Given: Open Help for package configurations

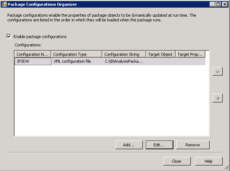Looking at the screenshot, I should (x=209, y=161).
